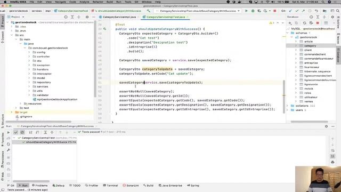
Task: Click the Project panel horizontal scrollbar
Action: point(38,122)
